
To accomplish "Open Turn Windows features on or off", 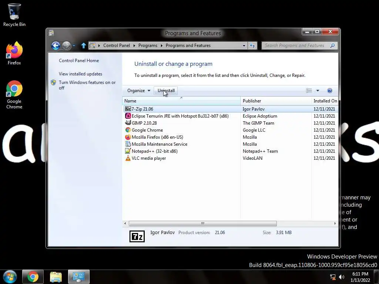I will (87, 85).
